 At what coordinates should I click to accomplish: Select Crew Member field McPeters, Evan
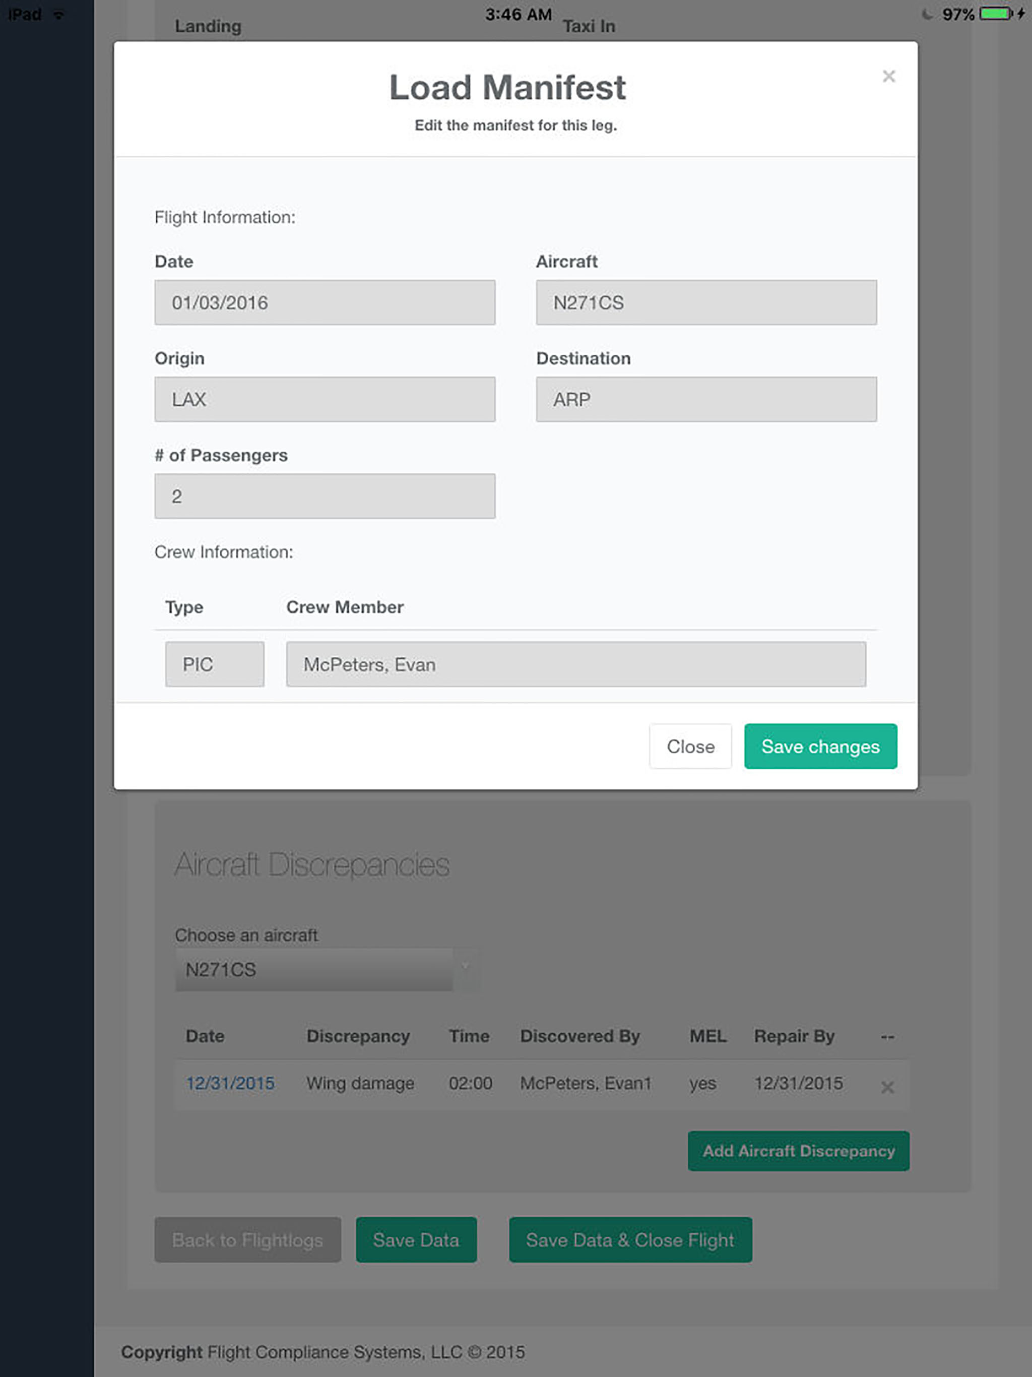pyautogui.click(x=576, y=664)
